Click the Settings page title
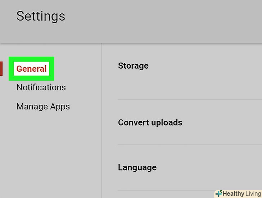This screenshot has height=198, width=262. [41, 16]
